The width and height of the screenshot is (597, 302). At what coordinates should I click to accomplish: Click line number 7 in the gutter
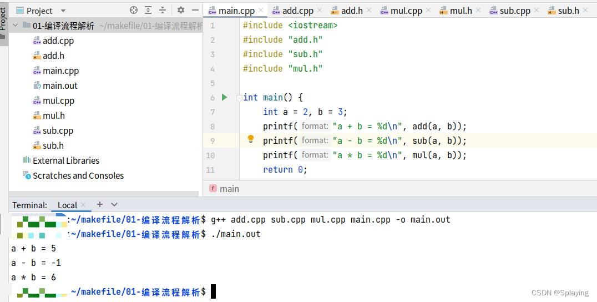(212, 112)
